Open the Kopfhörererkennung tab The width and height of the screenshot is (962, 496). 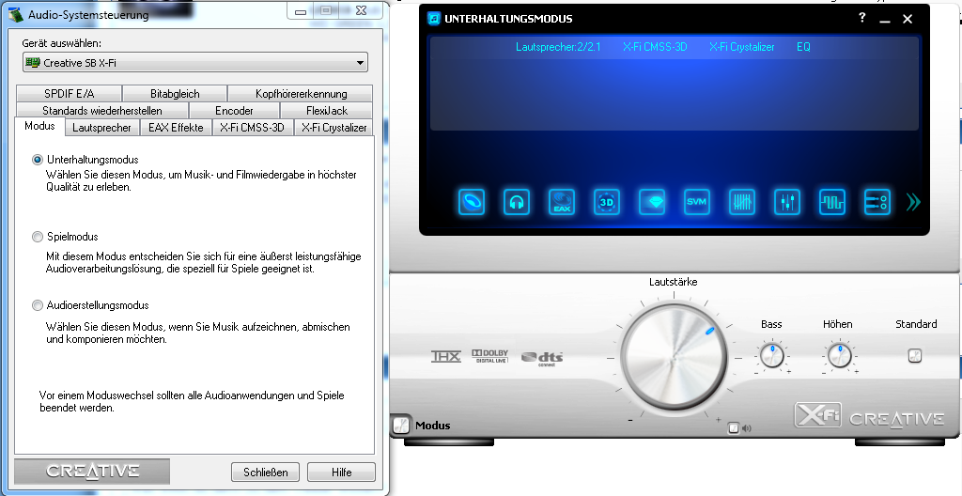301,93
